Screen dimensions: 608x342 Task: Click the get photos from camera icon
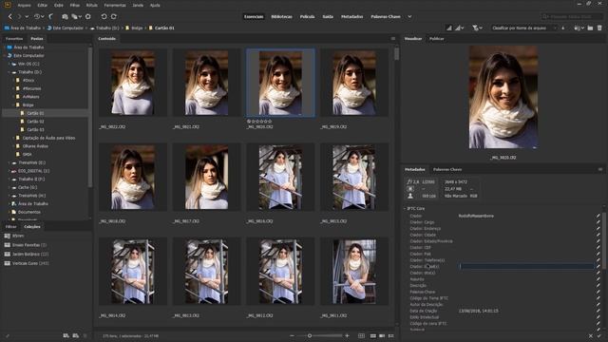[66, 17]
